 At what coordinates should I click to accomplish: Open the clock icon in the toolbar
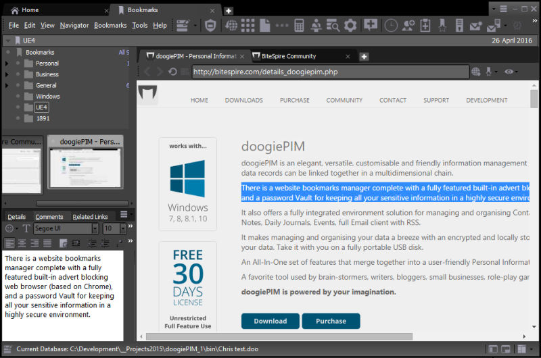tap(391, 26)
